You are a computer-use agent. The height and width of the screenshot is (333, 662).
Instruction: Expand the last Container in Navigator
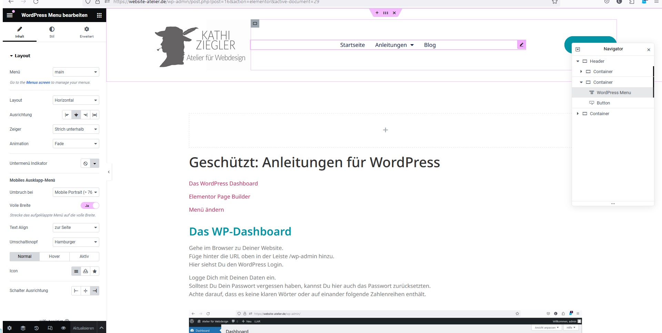click(578, 114)
